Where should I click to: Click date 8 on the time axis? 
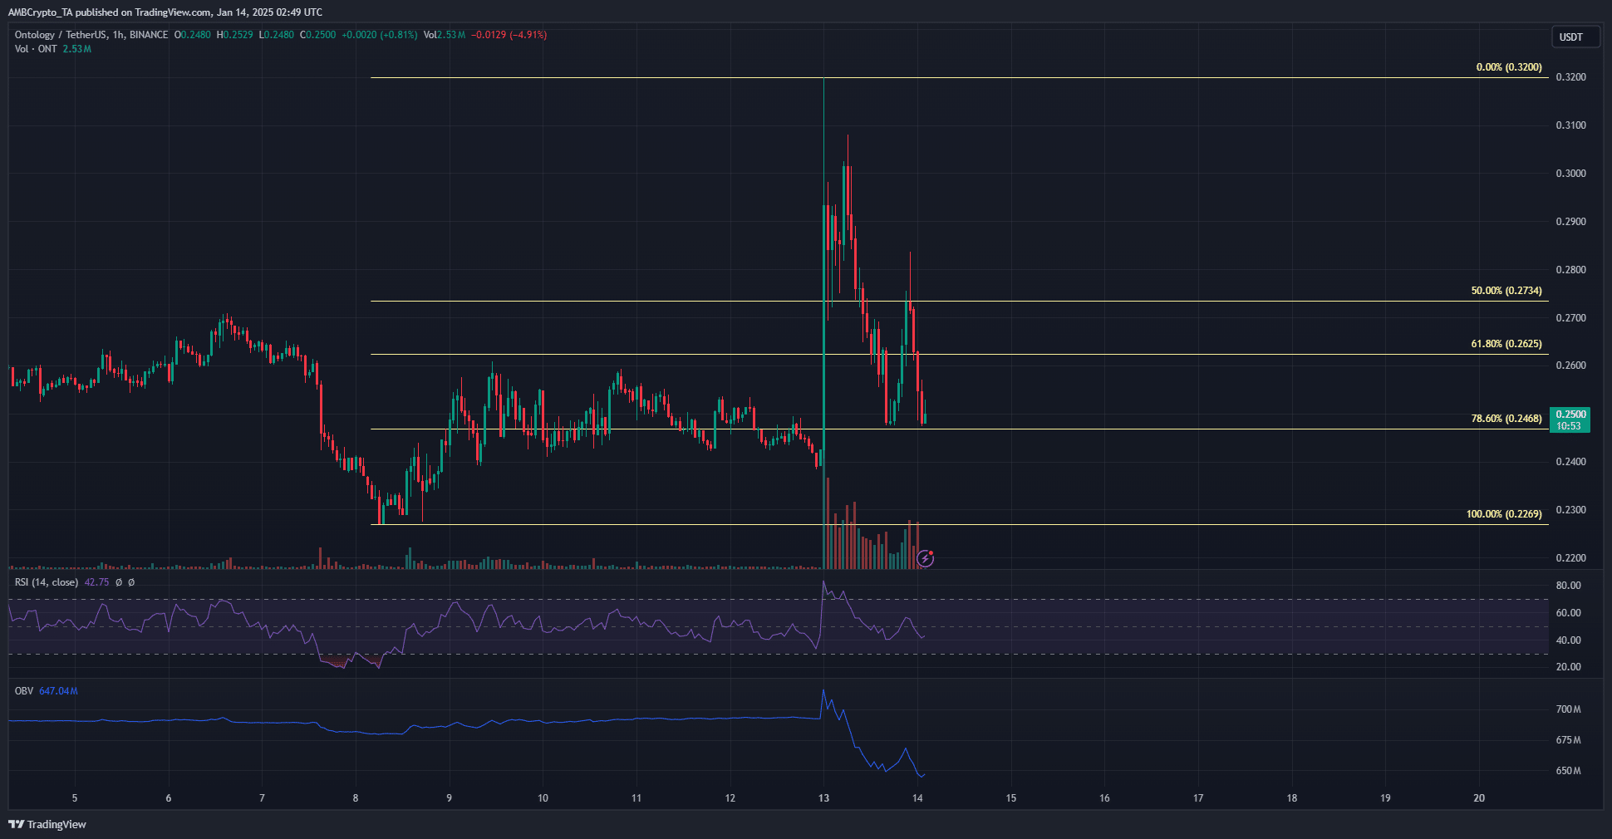coord(356,798)
